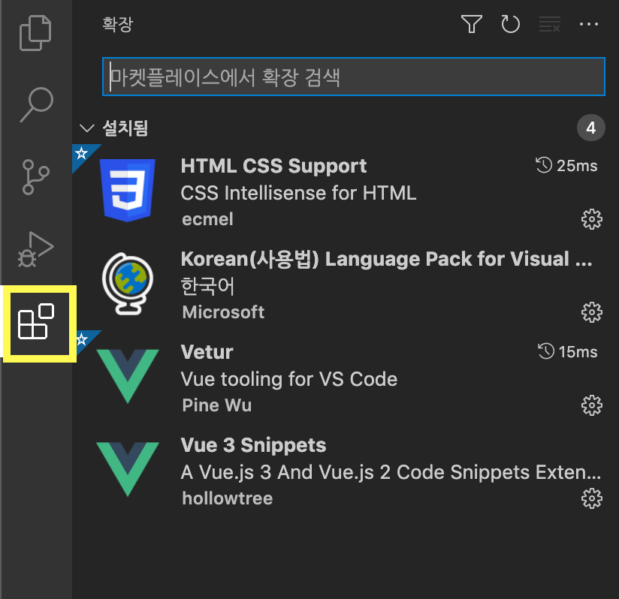The width and height of the screenshot is (619, 599).
Task: Open the more actions ellipsis menu
Action: pyautogui.click(x=589, y=24)
